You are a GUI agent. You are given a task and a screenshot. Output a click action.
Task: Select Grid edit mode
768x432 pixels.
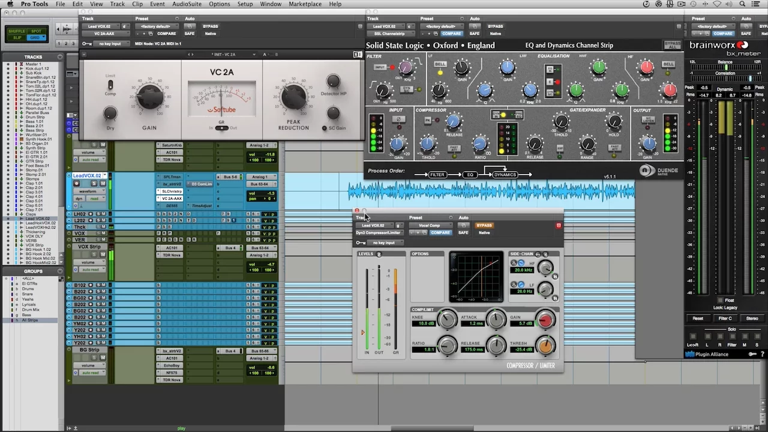(x=36, y=37)
